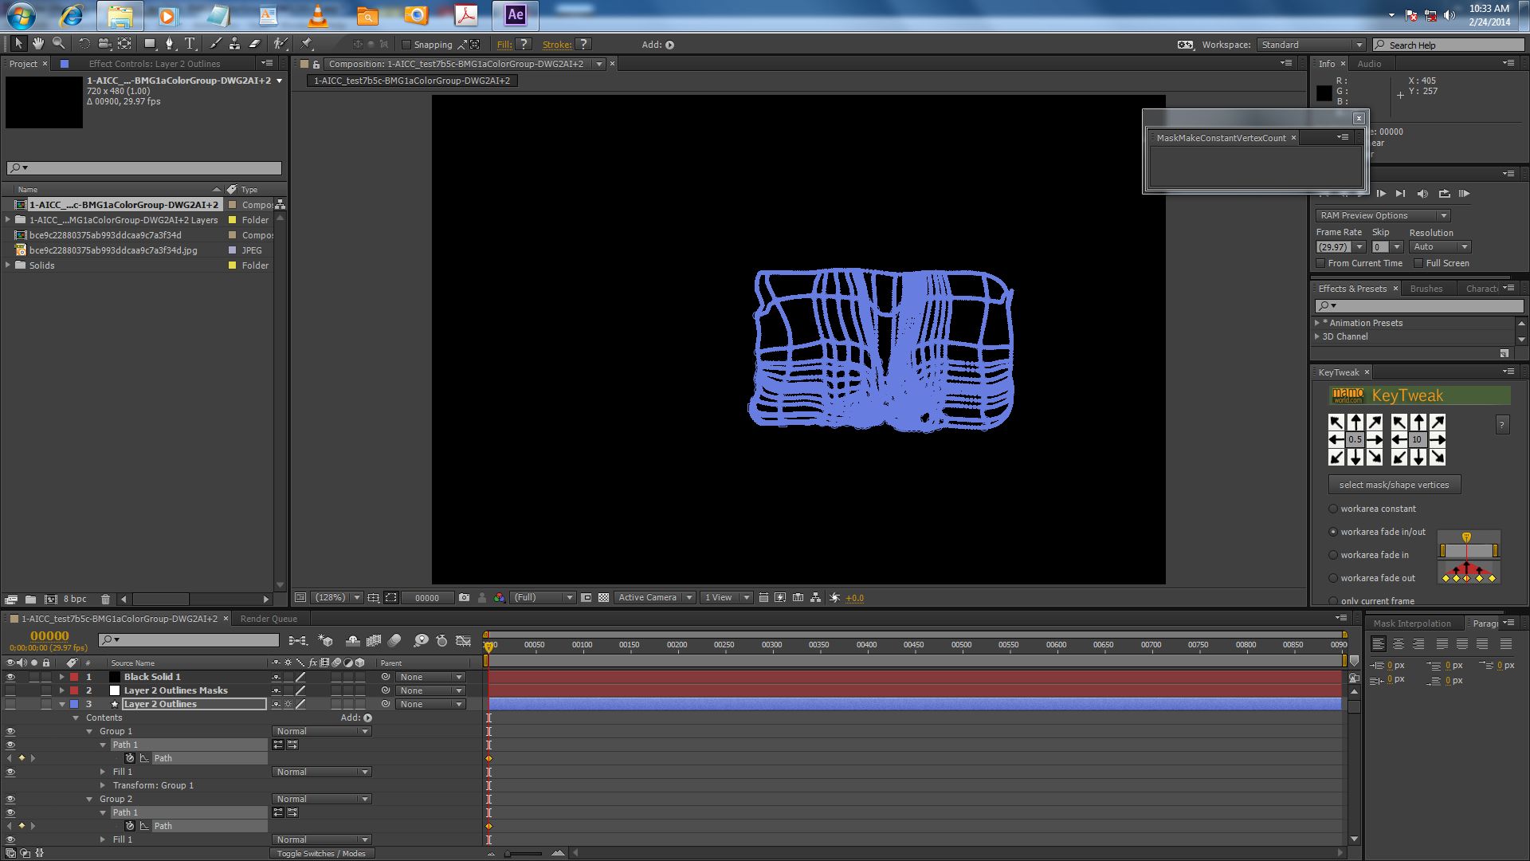The image size is (1530, 861).
Task: Select the Horizontal Type tool
Action: click(190, 44)
